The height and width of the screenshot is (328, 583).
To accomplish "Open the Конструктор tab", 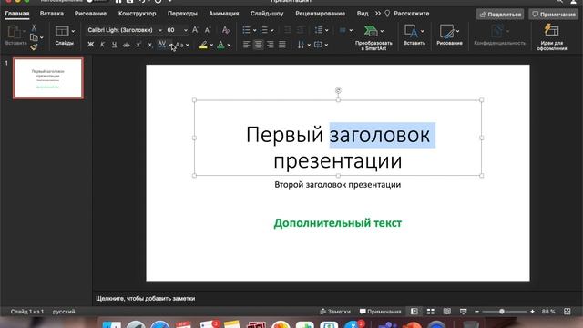I will (138, 14).
